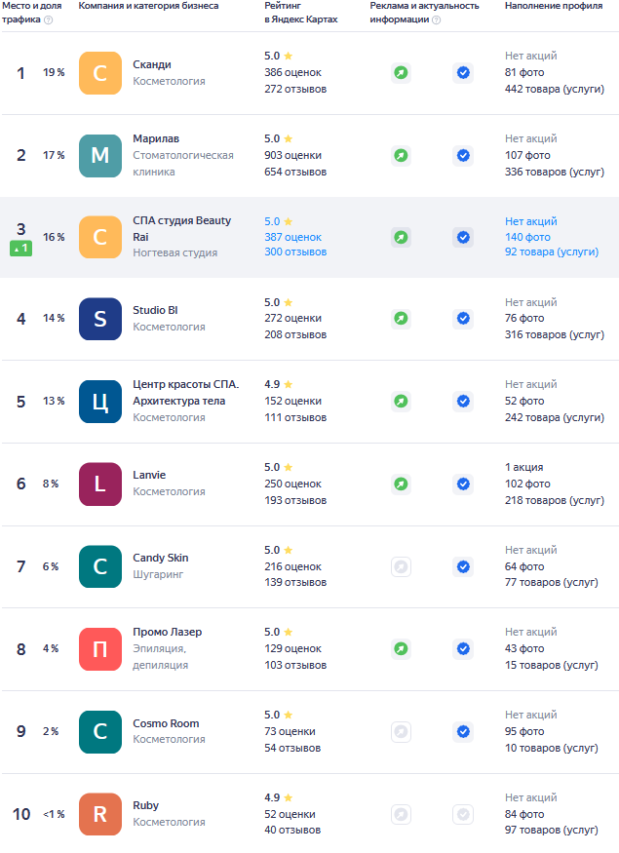Click the blue verified badge in Candy Skin row
This screenshot has width=619, height=853.
click(463, 566)
